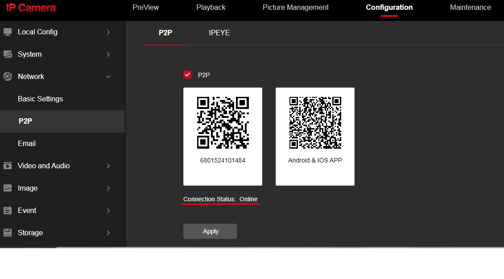Expand System section chevron
Screen dimensions: 504x279
click(x=108, y=54)
